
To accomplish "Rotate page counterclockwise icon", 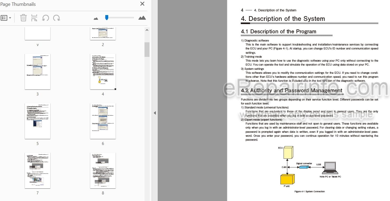I will point(46,18).
